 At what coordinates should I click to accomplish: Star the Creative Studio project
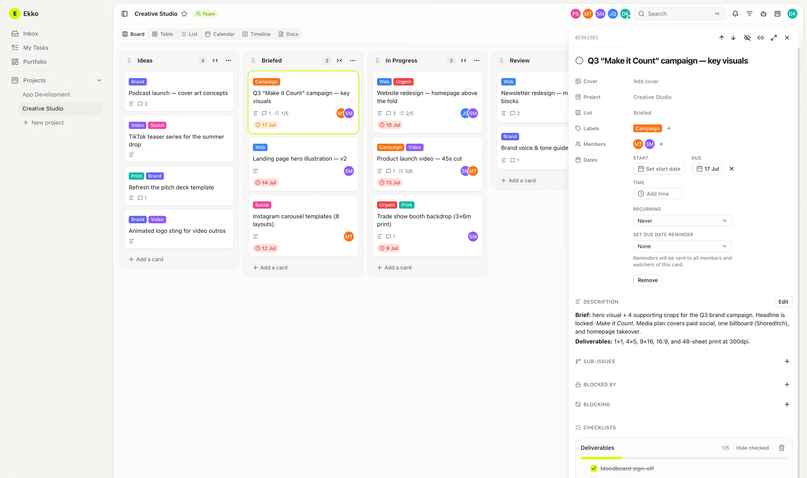184,14
